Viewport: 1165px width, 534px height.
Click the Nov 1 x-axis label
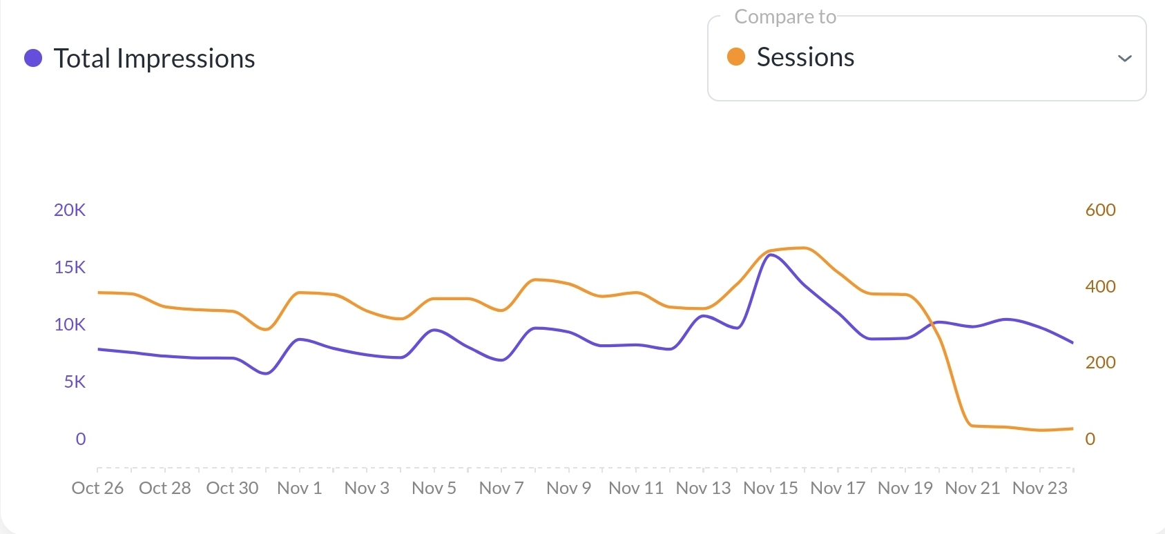299,488
